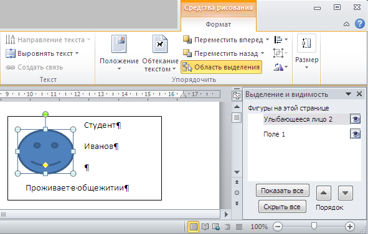Click the vertical scrollbar up arrow

[237, 107]
